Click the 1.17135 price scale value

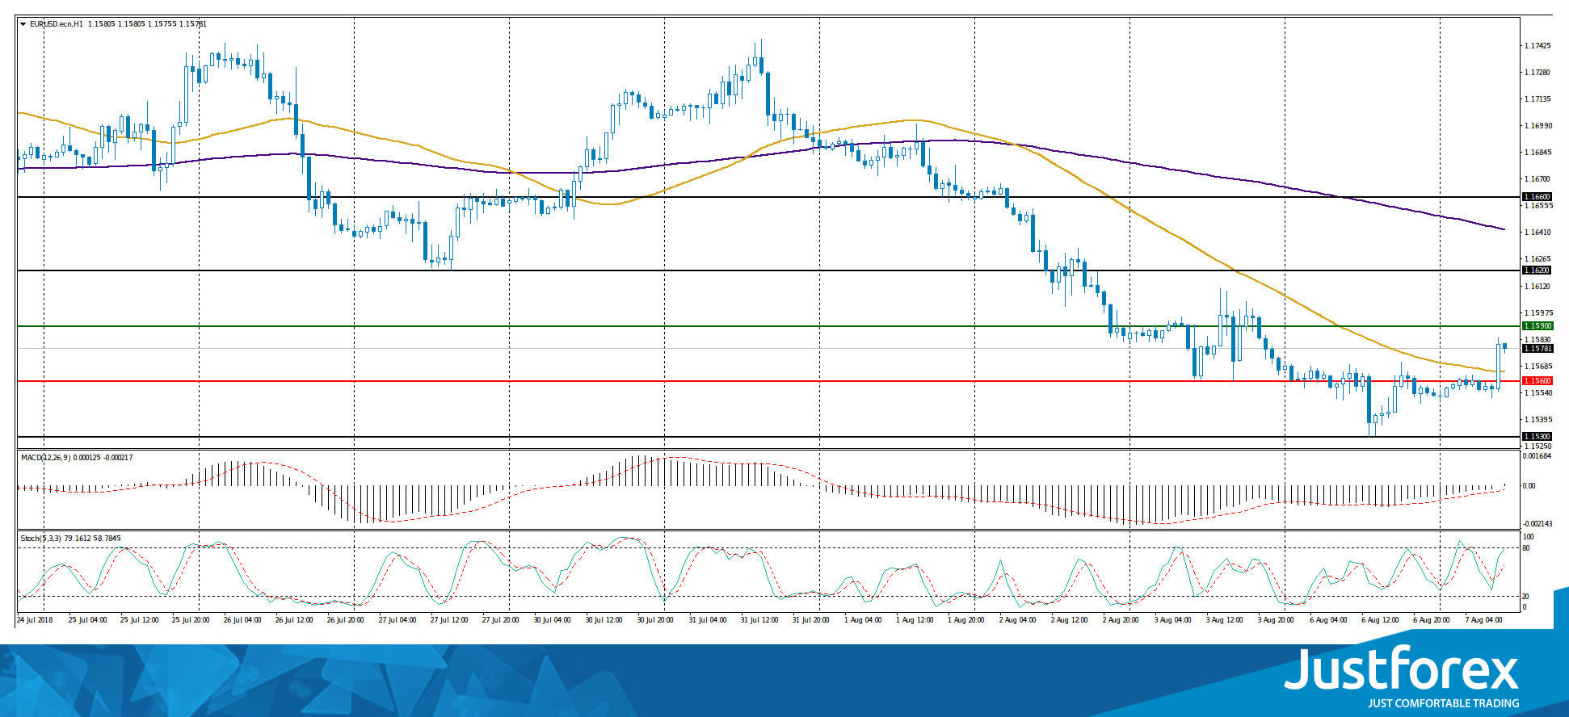tap(1537, 99)
